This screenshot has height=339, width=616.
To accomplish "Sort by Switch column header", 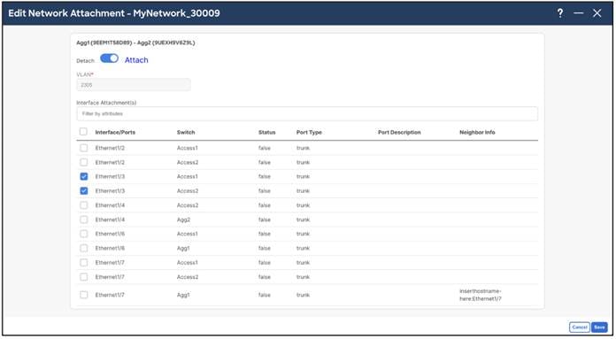I will tap(186, 133).
